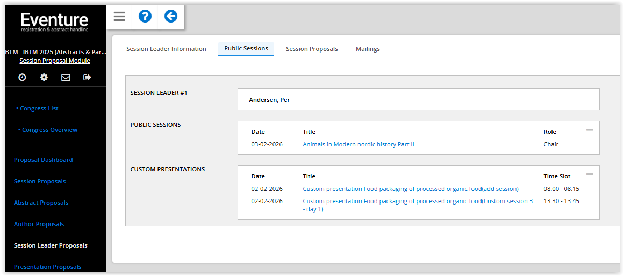Open Animals in Modern nordic history Part II

[x=358, y=144]
